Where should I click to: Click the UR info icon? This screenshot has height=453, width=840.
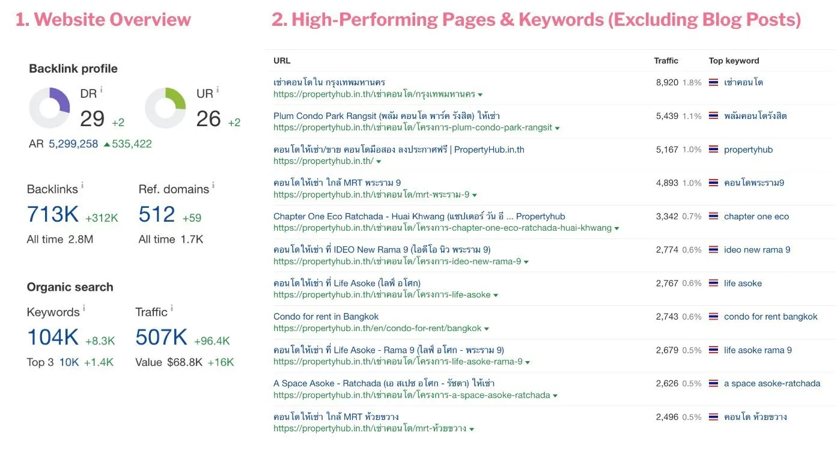click(218, 90)
